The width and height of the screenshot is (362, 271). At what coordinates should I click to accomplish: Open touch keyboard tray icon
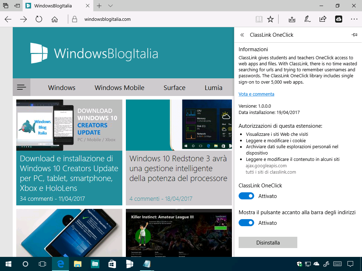338,264
